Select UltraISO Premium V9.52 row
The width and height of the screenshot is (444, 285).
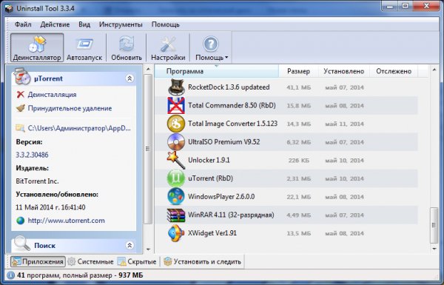[x=286, y=142]
